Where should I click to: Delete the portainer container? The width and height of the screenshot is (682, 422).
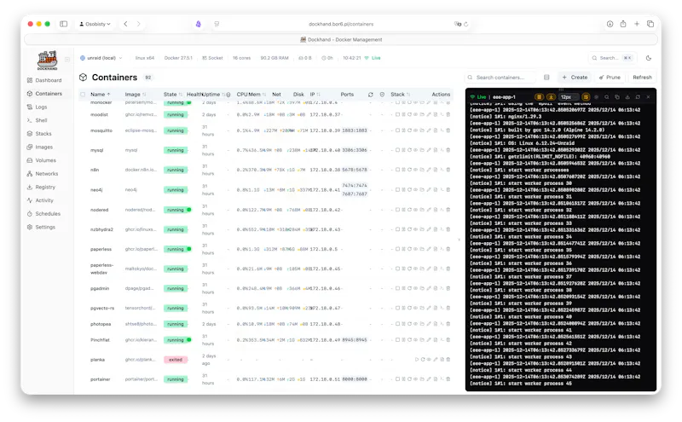(448, 379)
